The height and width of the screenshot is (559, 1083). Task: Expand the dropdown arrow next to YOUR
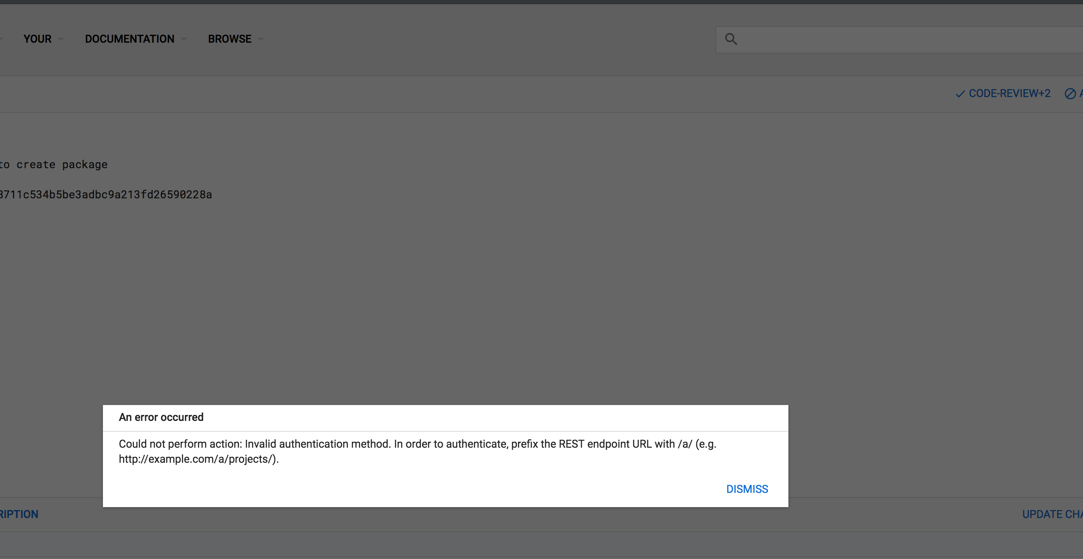point(61,39)
